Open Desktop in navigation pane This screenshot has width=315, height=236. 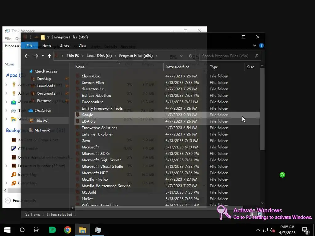(x=44, y=79)
